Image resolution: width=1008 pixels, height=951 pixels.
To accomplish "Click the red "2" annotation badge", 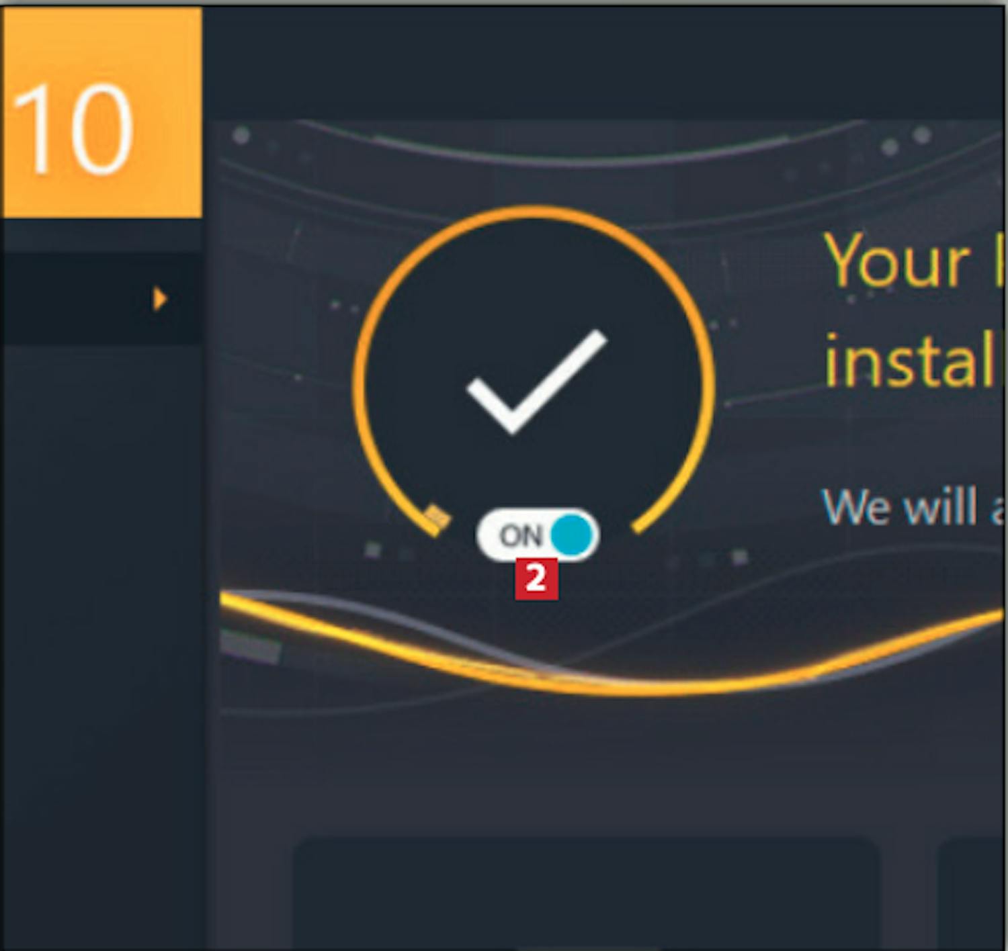I will (536, 578).
